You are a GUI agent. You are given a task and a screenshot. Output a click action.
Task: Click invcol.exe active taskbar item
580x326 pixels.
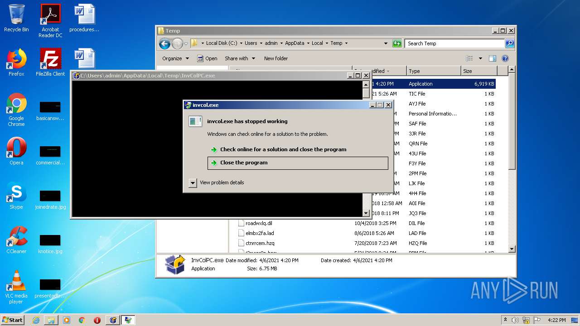click(128, 320)
